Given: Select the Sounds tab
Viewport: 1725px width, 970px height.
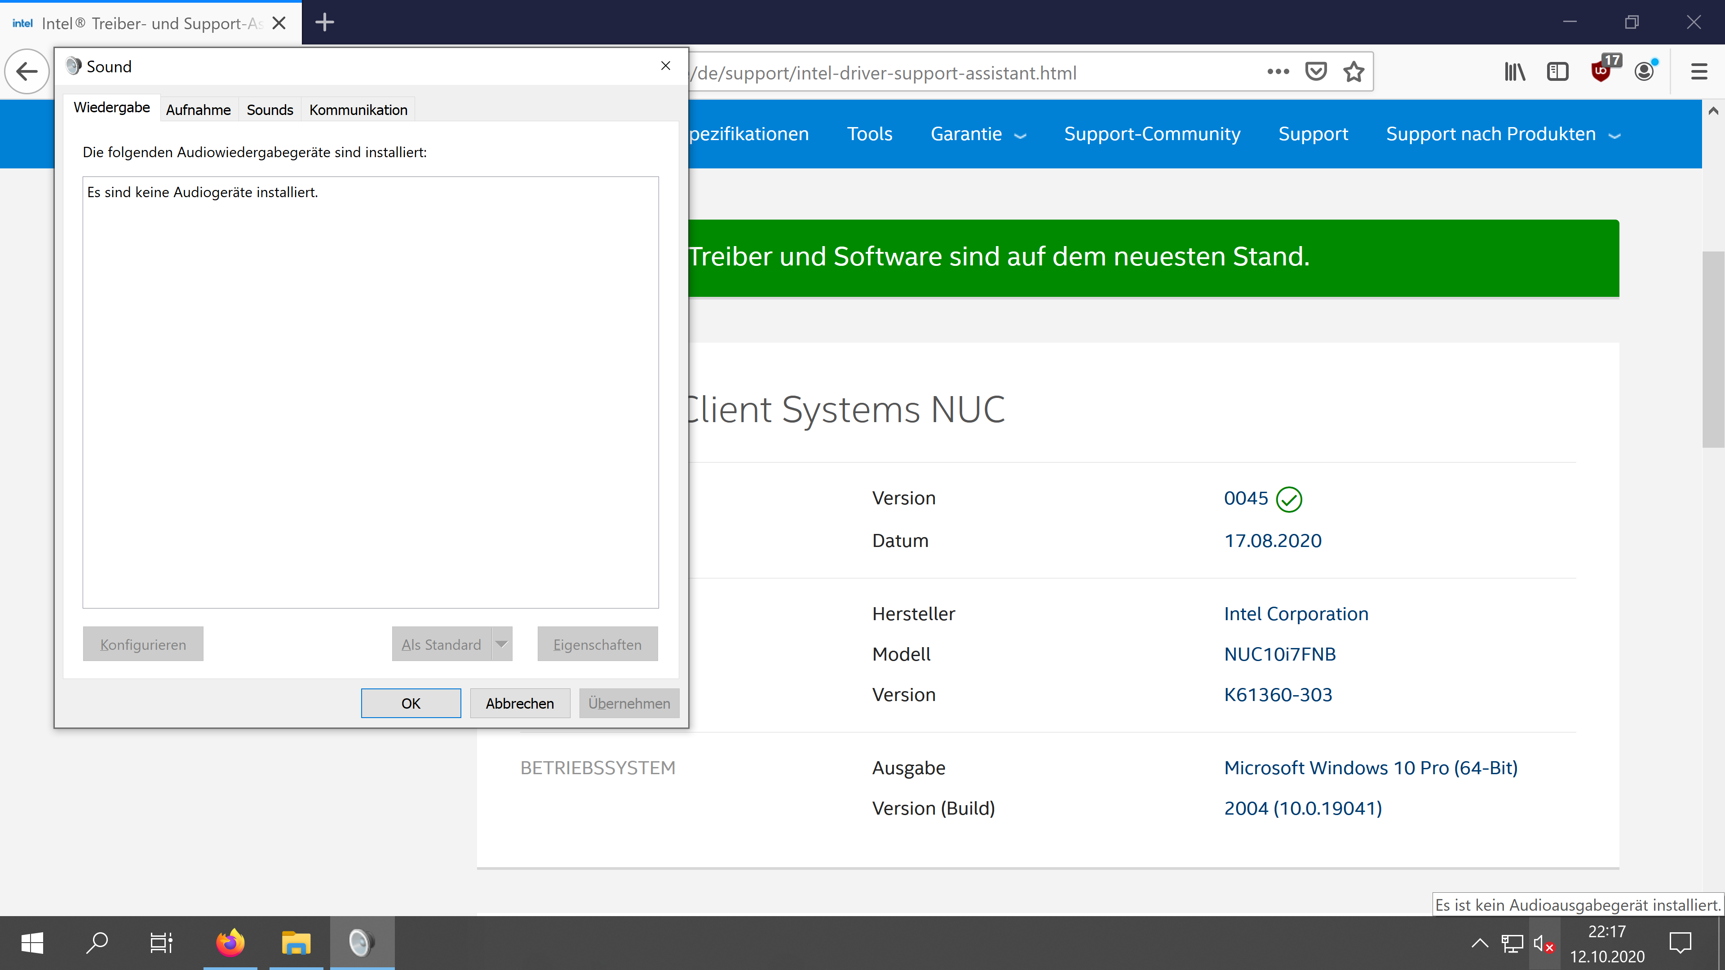Looking at the screenshot, I should [269, 110].
